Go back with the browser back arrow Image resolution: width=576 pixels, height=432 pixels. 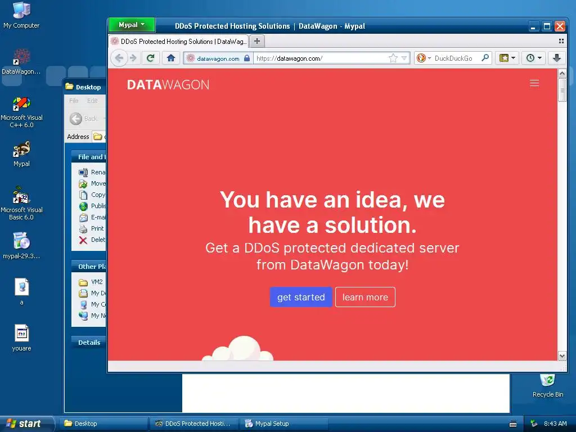[x=119, y=58]
